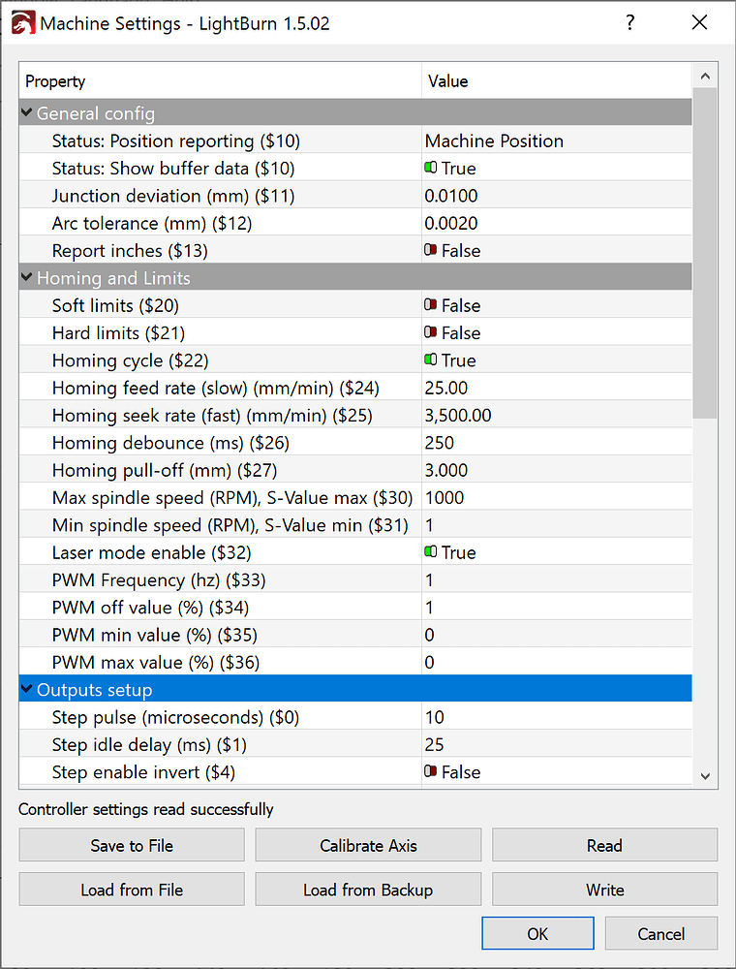The height and width of the screenshot is (969, 736).
Task: Edit PWM min value (%) ($35) value
Action: coord(557,634)
